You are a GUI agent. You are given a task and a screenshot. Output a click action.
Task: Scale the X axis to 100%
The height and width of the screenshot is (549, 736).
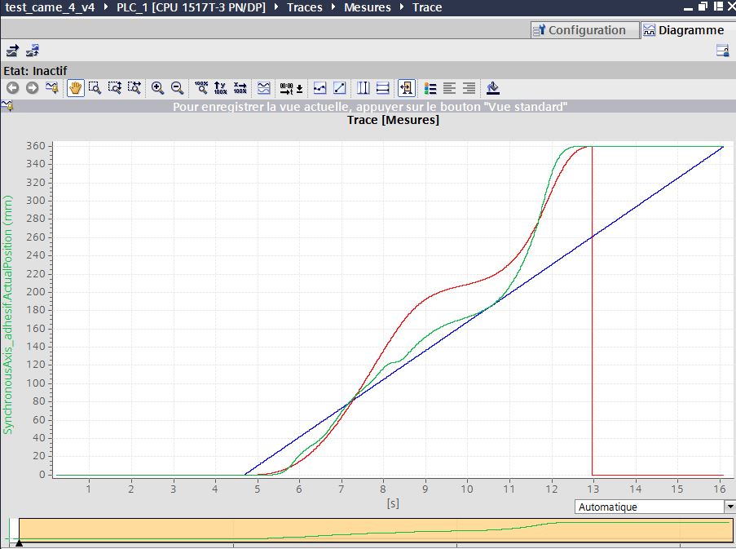(x=240, y=88)
